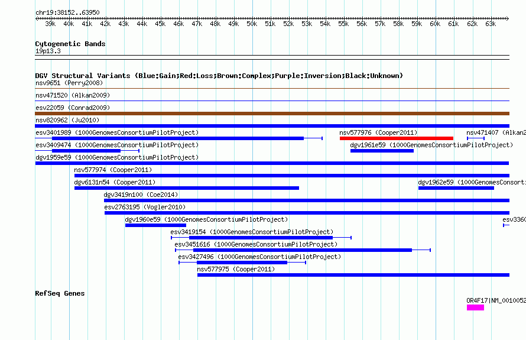
Task: Click the ruler's right arrow end
Action: coord(508,18)
